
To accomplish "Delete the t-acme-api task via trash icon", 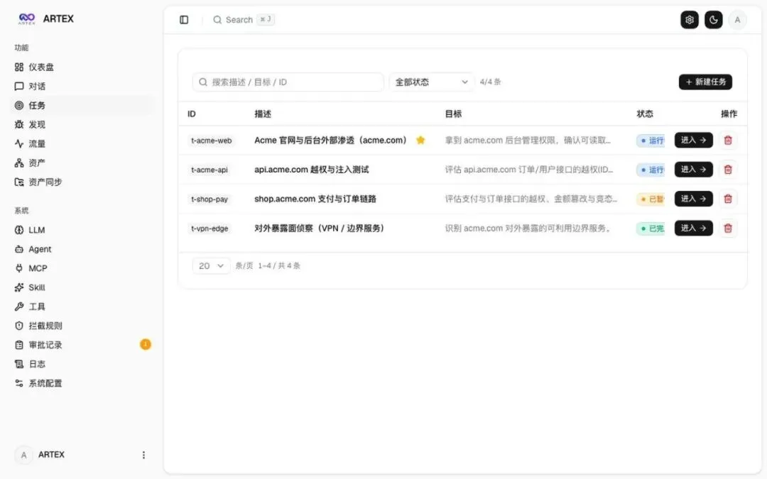I will 728,170.
